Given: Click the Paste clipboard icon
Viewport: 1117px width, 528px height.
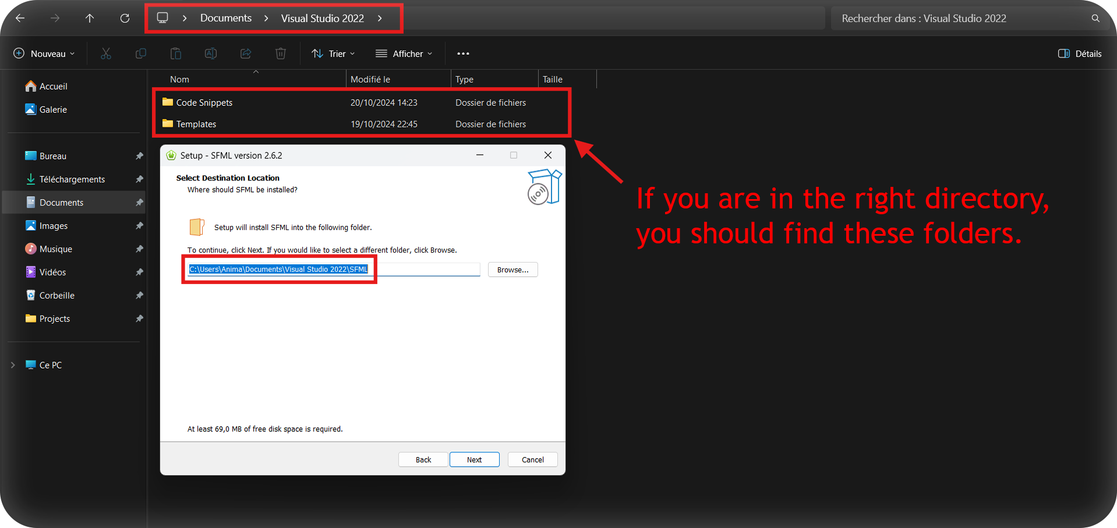Looking at the screenshot, I should pyautogui.click(x=176, y=54).
